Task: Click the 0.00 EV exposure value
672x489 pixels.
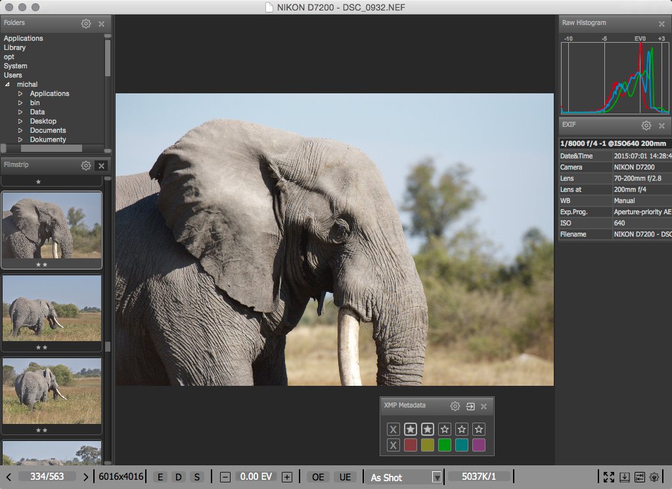Action: tap(256, 477)
